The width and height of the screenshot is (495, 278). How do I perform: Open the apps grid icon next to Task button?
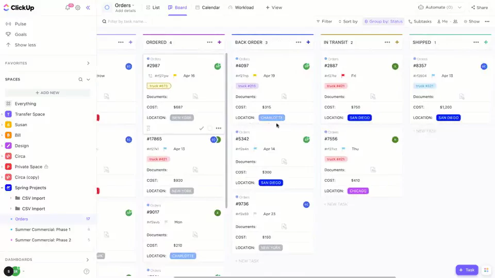point(486,270)
